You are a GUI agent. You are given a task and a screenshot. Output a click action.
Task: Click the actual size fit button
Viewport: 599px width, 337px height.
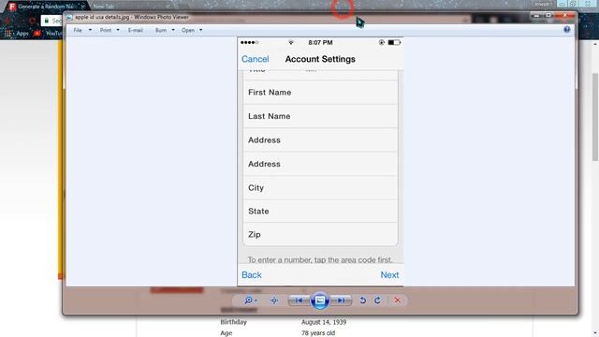click(x=274, y=300)
